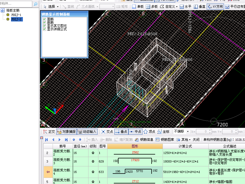Screen dimensions: 245x184
Task: Click the Y offset input field
Action: 228,132
